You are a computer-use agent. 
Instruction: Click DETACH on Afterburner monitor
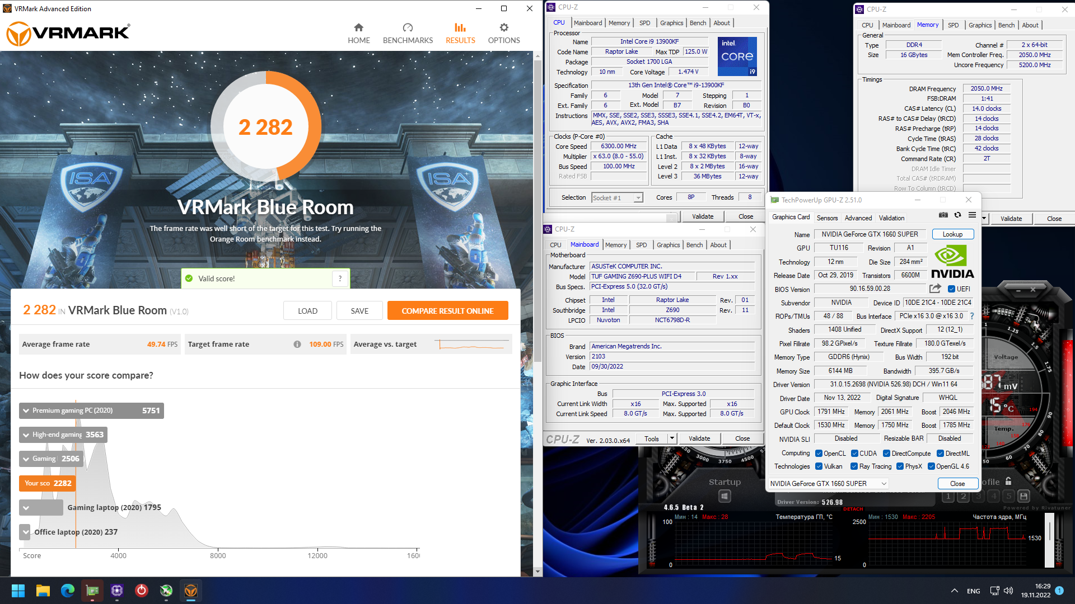(853, 509)
